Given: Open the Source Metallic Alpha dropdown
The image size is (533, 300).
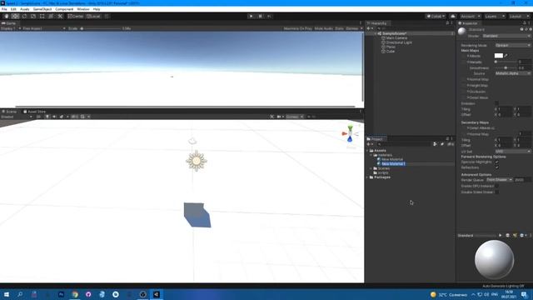Looking at the screenshot, I should 513,73.
